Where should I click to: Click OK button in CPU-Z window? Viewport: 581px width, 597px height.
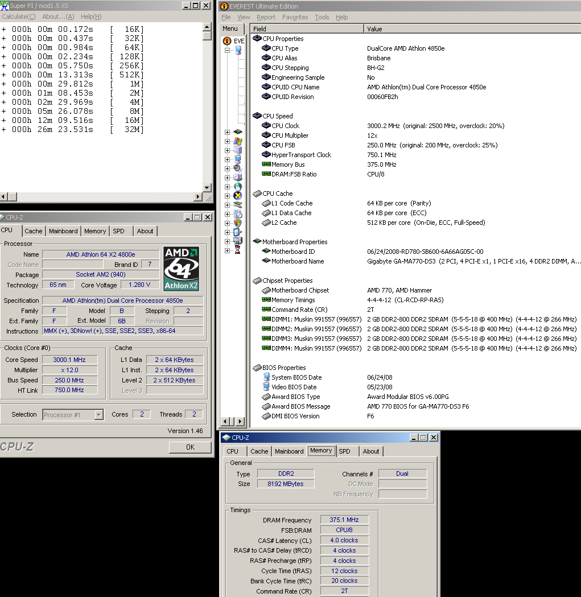click(x=191, y=447)
